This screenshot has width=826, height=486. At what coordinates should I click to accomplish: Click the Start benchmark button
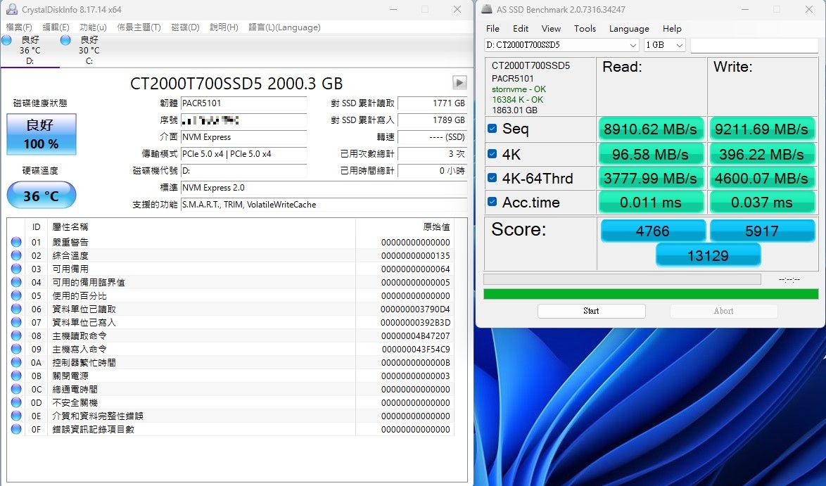[x=591, y=311]
